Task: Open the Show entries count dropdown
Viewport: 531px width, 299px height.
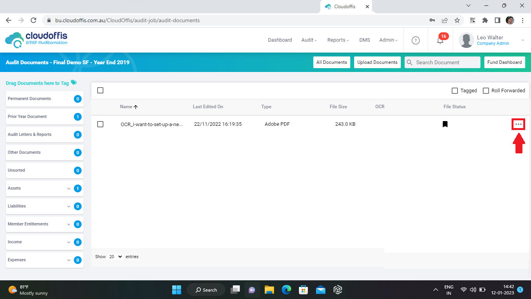Action: [115, 257]
